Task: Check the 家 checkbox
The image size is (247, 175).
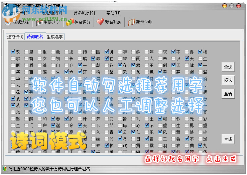Action: pos(13,59)
